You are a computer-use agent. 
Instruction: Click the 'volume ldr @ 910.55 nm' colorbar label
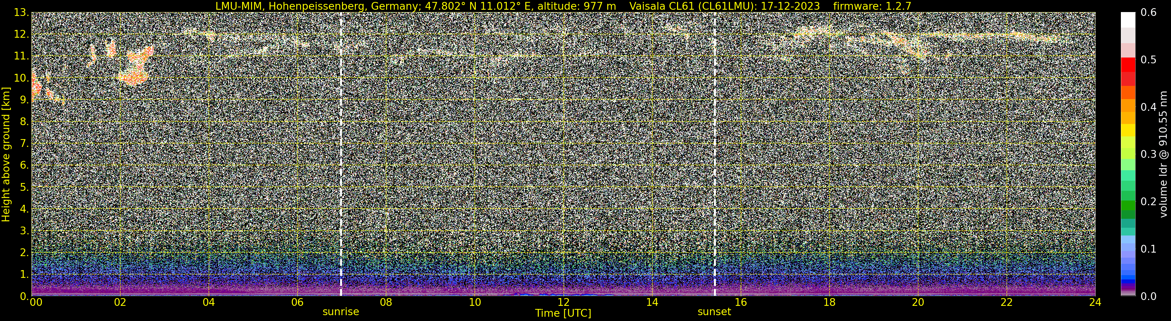click(1163, 154)
